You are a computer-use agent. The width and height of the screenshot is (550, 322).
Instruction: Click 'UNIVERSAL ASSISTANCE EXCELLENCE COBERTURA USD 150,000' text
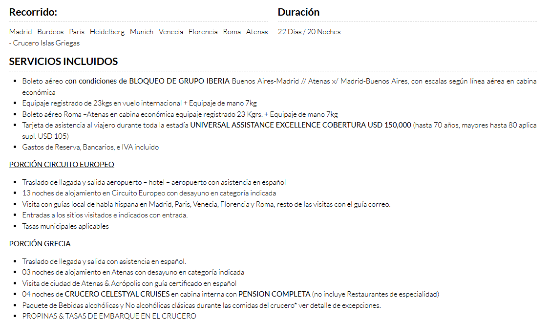[300, 125]
